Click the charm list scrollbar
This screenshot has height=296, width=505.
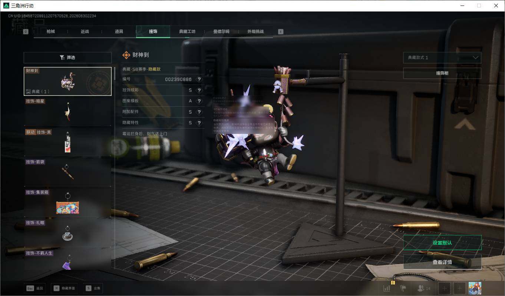[115, 73]
